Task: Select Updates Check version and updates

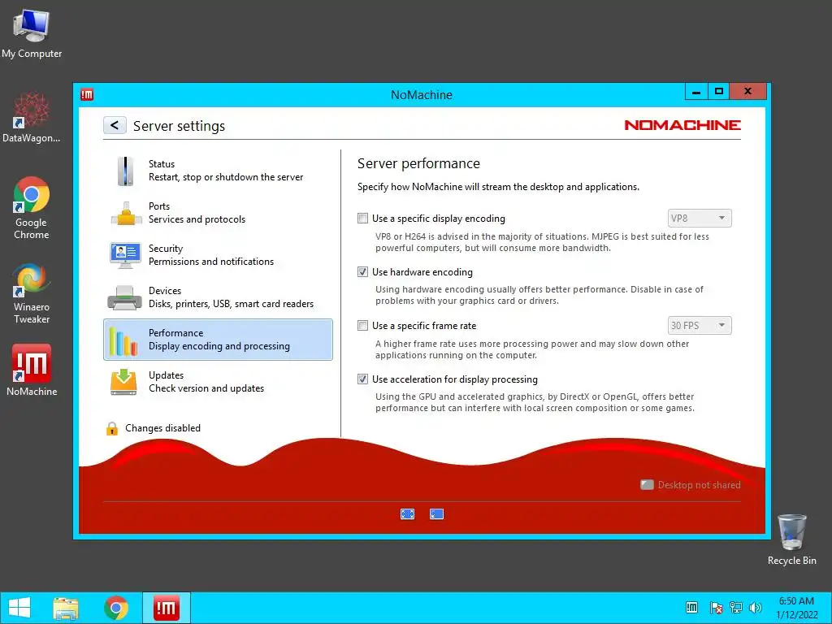Action: [x=218, y=382]
